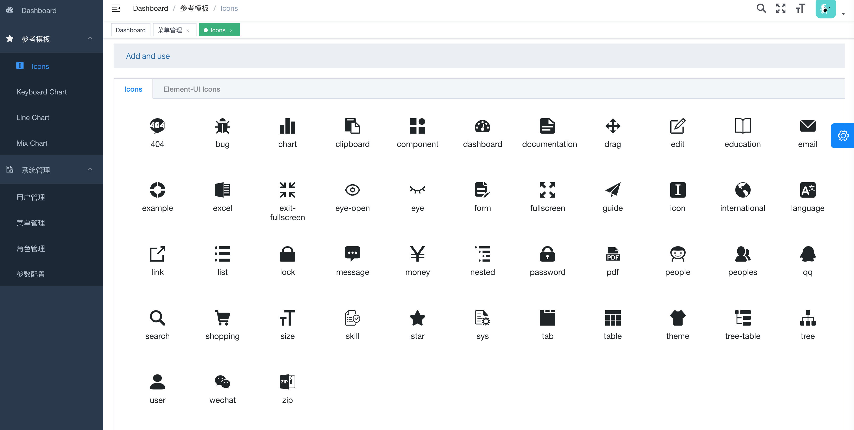Select the tab icon tile

pos(547,318)
